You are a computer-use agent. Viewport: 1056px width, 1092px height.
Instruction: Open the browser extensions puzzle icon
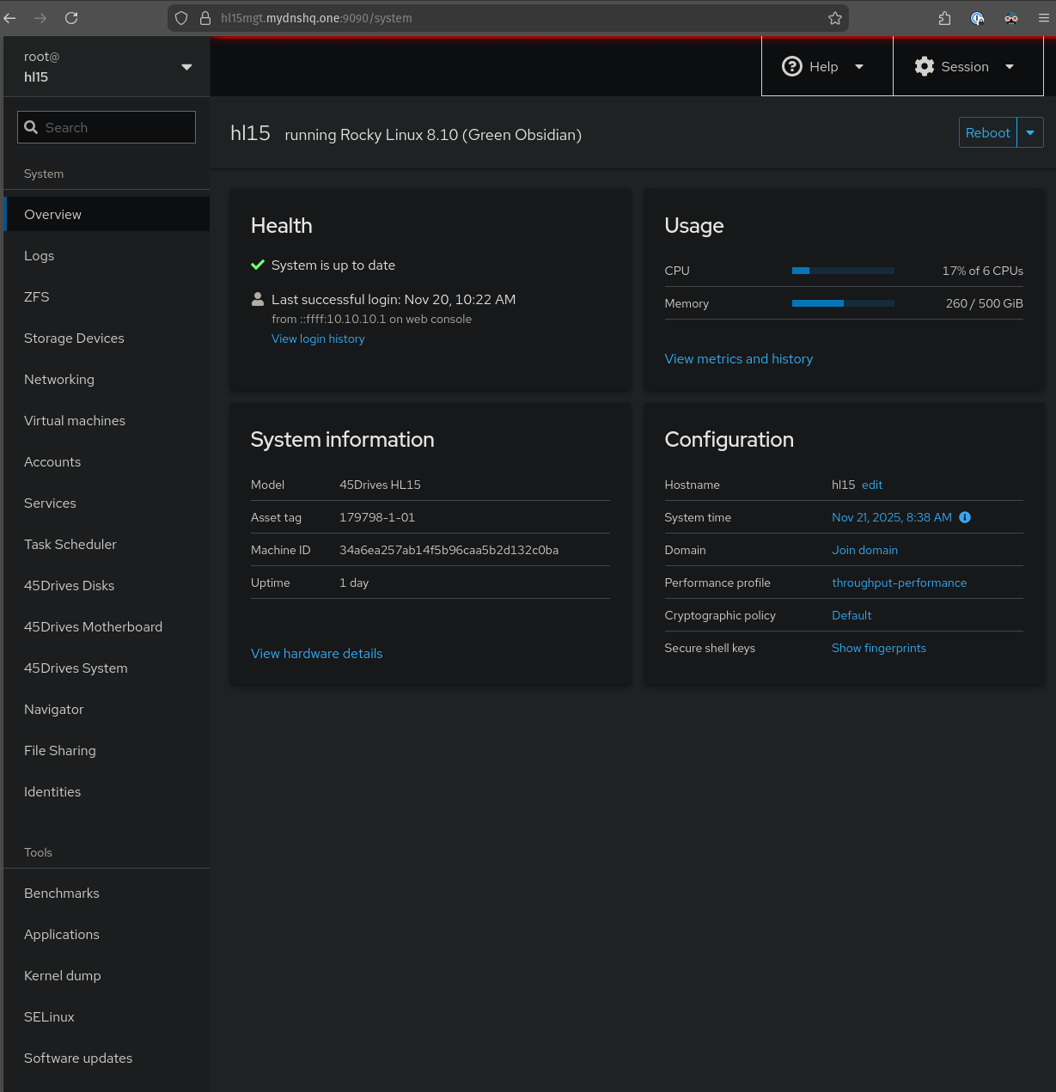[x=944, y=18]
